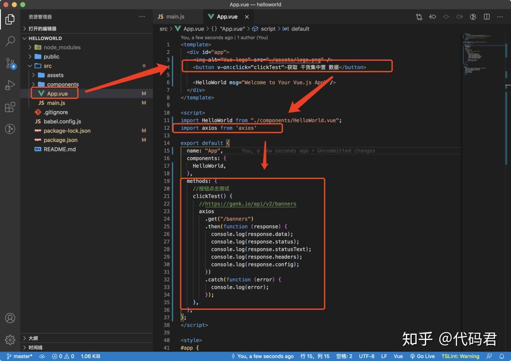
Task: Click the "import axios from 'axios'" line
Action: click(219, 128)
